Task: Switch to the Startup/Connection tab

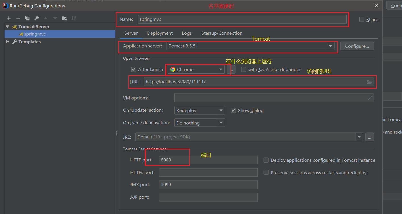Action: [x=222, y=33]
